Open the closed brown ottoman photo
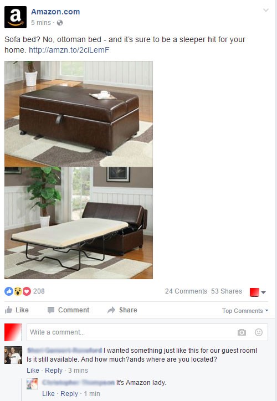The image size is (277, 401). click(79, 114)
